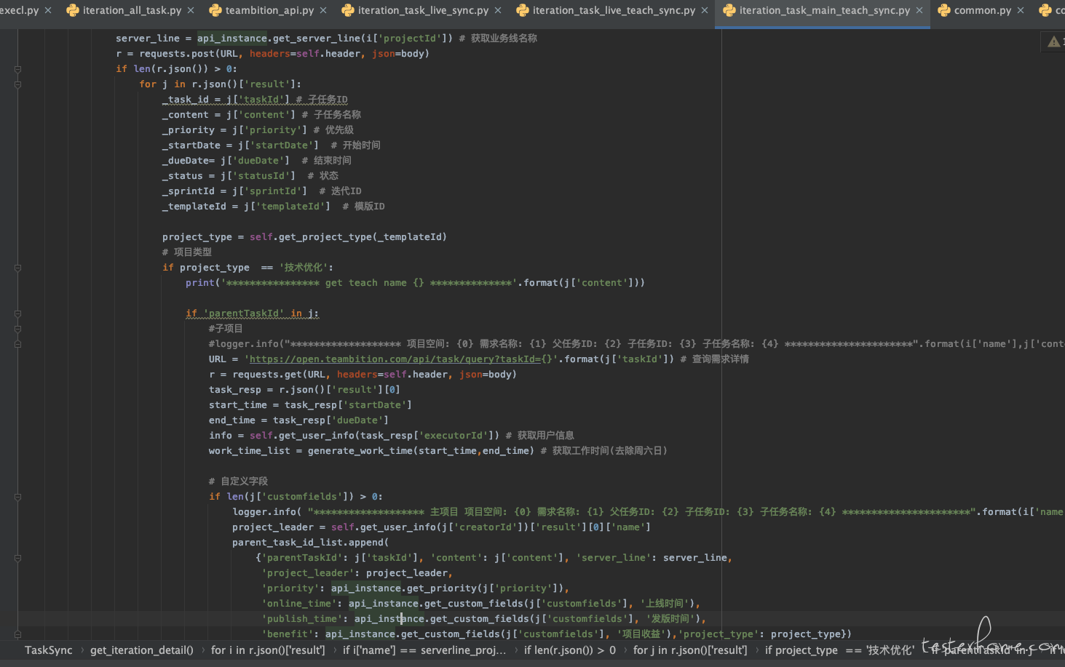This screenshot has width=1065, height=667.
Task: Switch to the execl.py tab
Action: click(20, 10)
